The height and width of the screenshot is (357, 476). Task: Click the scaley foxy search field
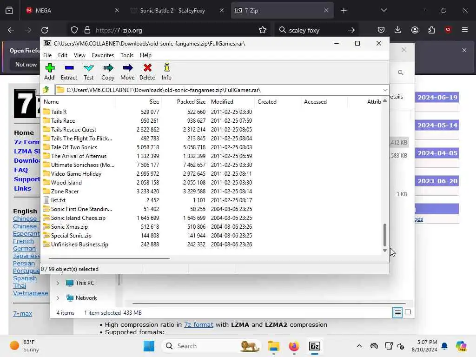pos(316,30)
